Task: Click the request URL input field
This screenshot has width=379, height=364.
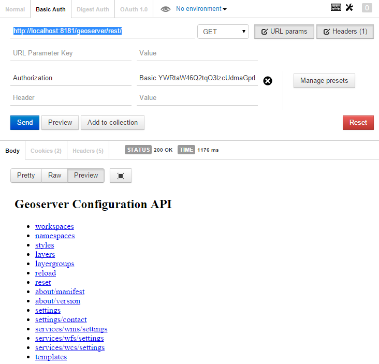Action: click(x=102, y=31)
